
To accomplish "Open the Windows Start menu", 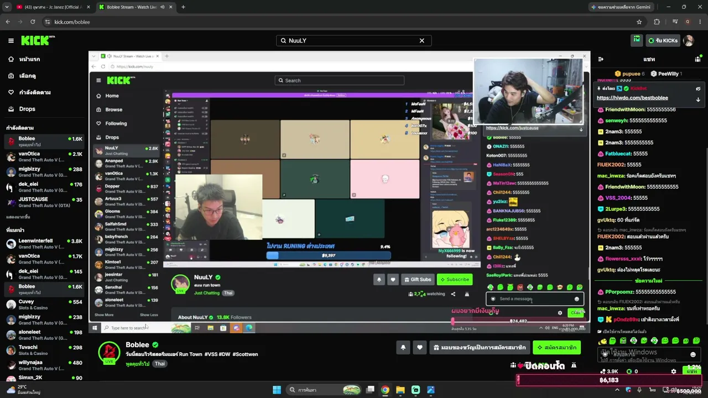I will (277, 390).
